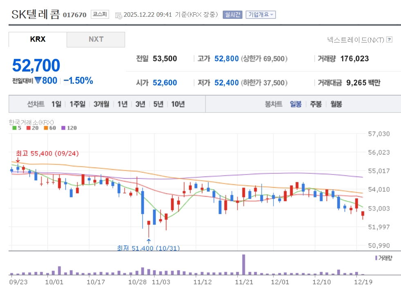Click the purple 120-day average swatch
The height and width of the screenshot is (291, 401).
63,128
